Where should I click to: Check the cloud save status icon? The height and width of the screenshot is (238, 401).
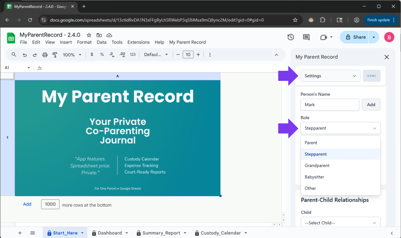[x=109, y=35]
